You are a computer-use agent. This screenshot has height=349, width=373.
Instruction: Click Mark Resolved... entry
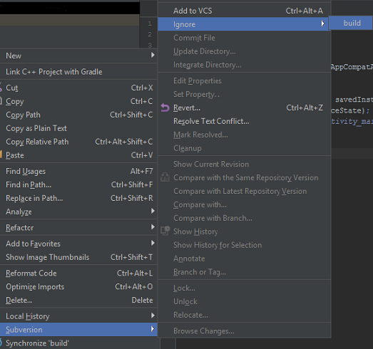tap(244, 135)
